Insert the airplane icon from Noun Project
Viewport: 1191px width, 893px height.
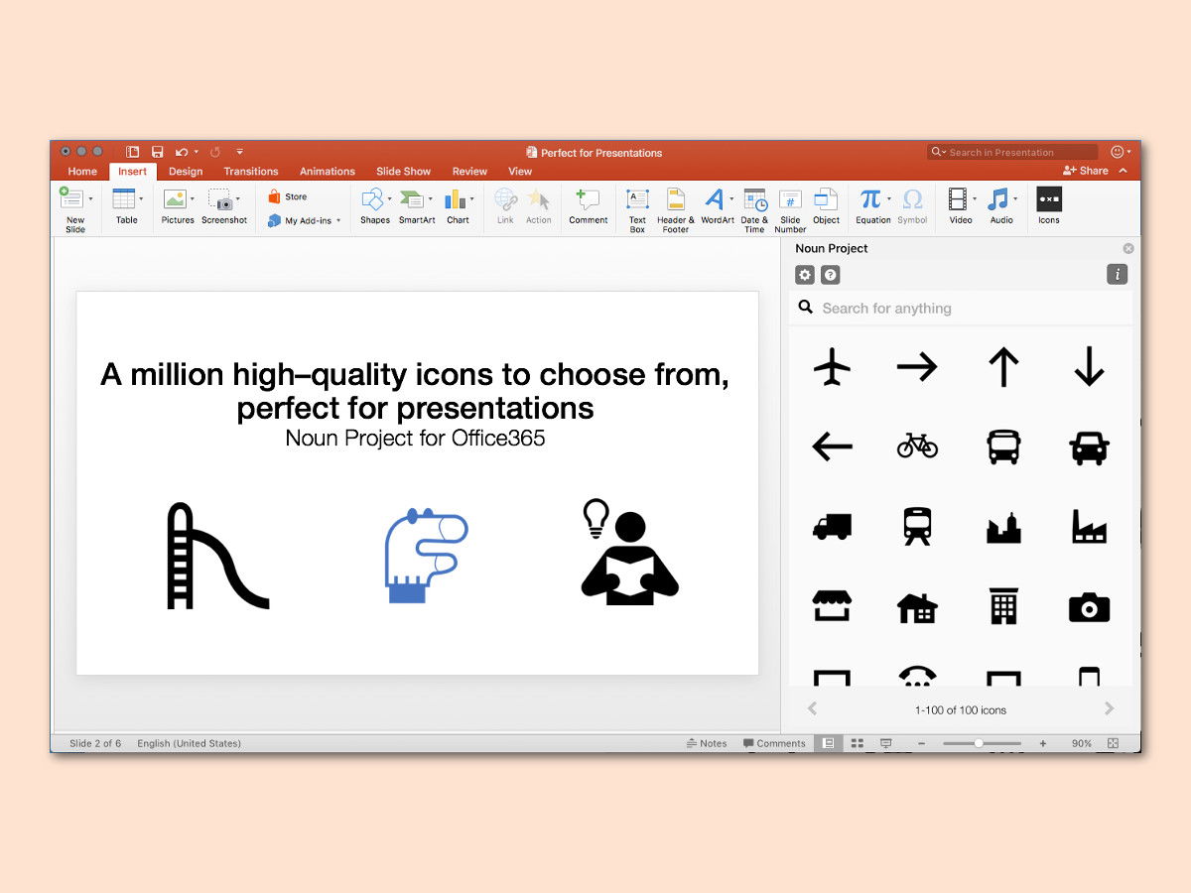[832, 368]
